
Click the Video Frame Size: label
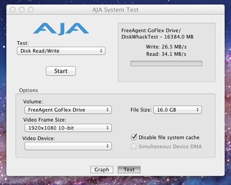(x=45, y=120)
